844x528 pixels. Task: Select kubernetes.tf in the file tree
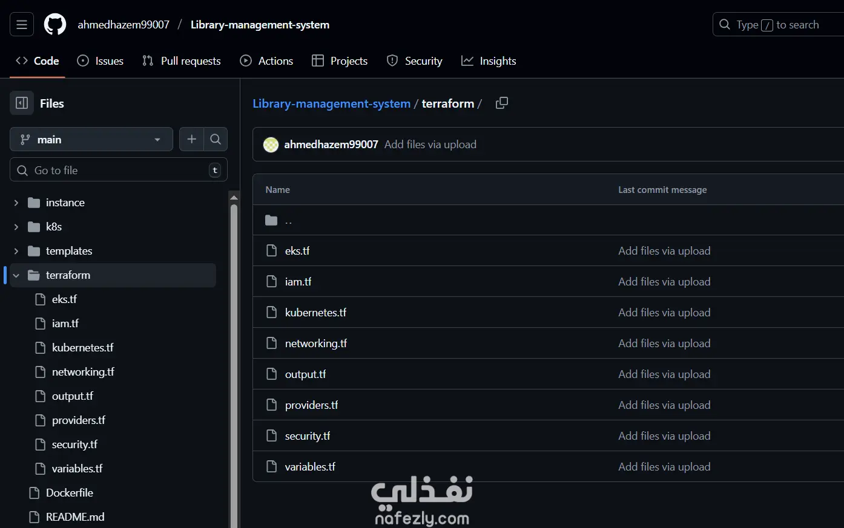coord(83,348)
